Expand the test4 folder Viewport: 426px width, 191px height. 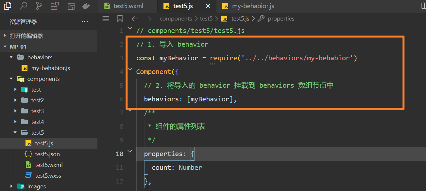point(49,122)
